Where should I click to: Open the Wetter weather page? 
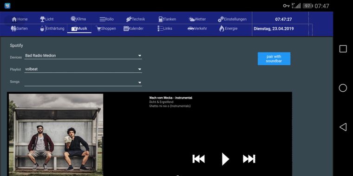(197, 19)
